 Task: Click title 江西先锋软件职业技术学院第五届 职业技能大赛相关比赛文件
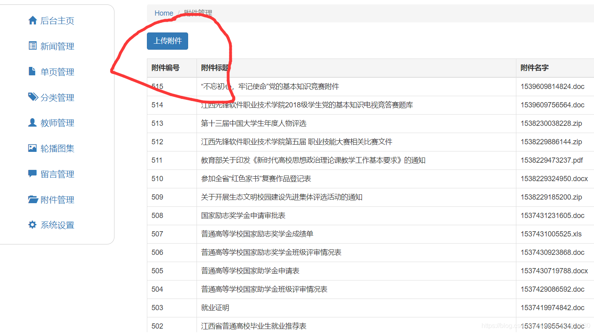coord(297,142)
